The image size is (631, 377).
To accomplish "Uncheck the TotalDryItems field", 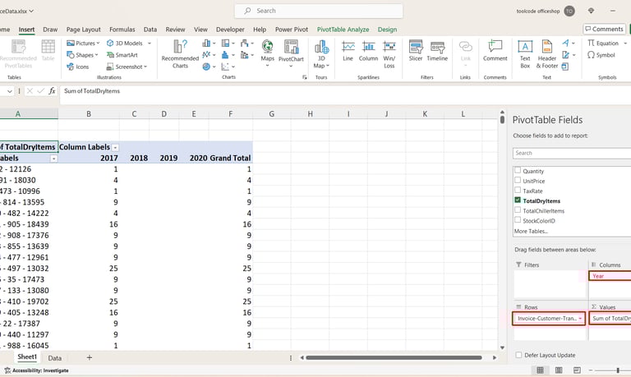I will point(518,200).
